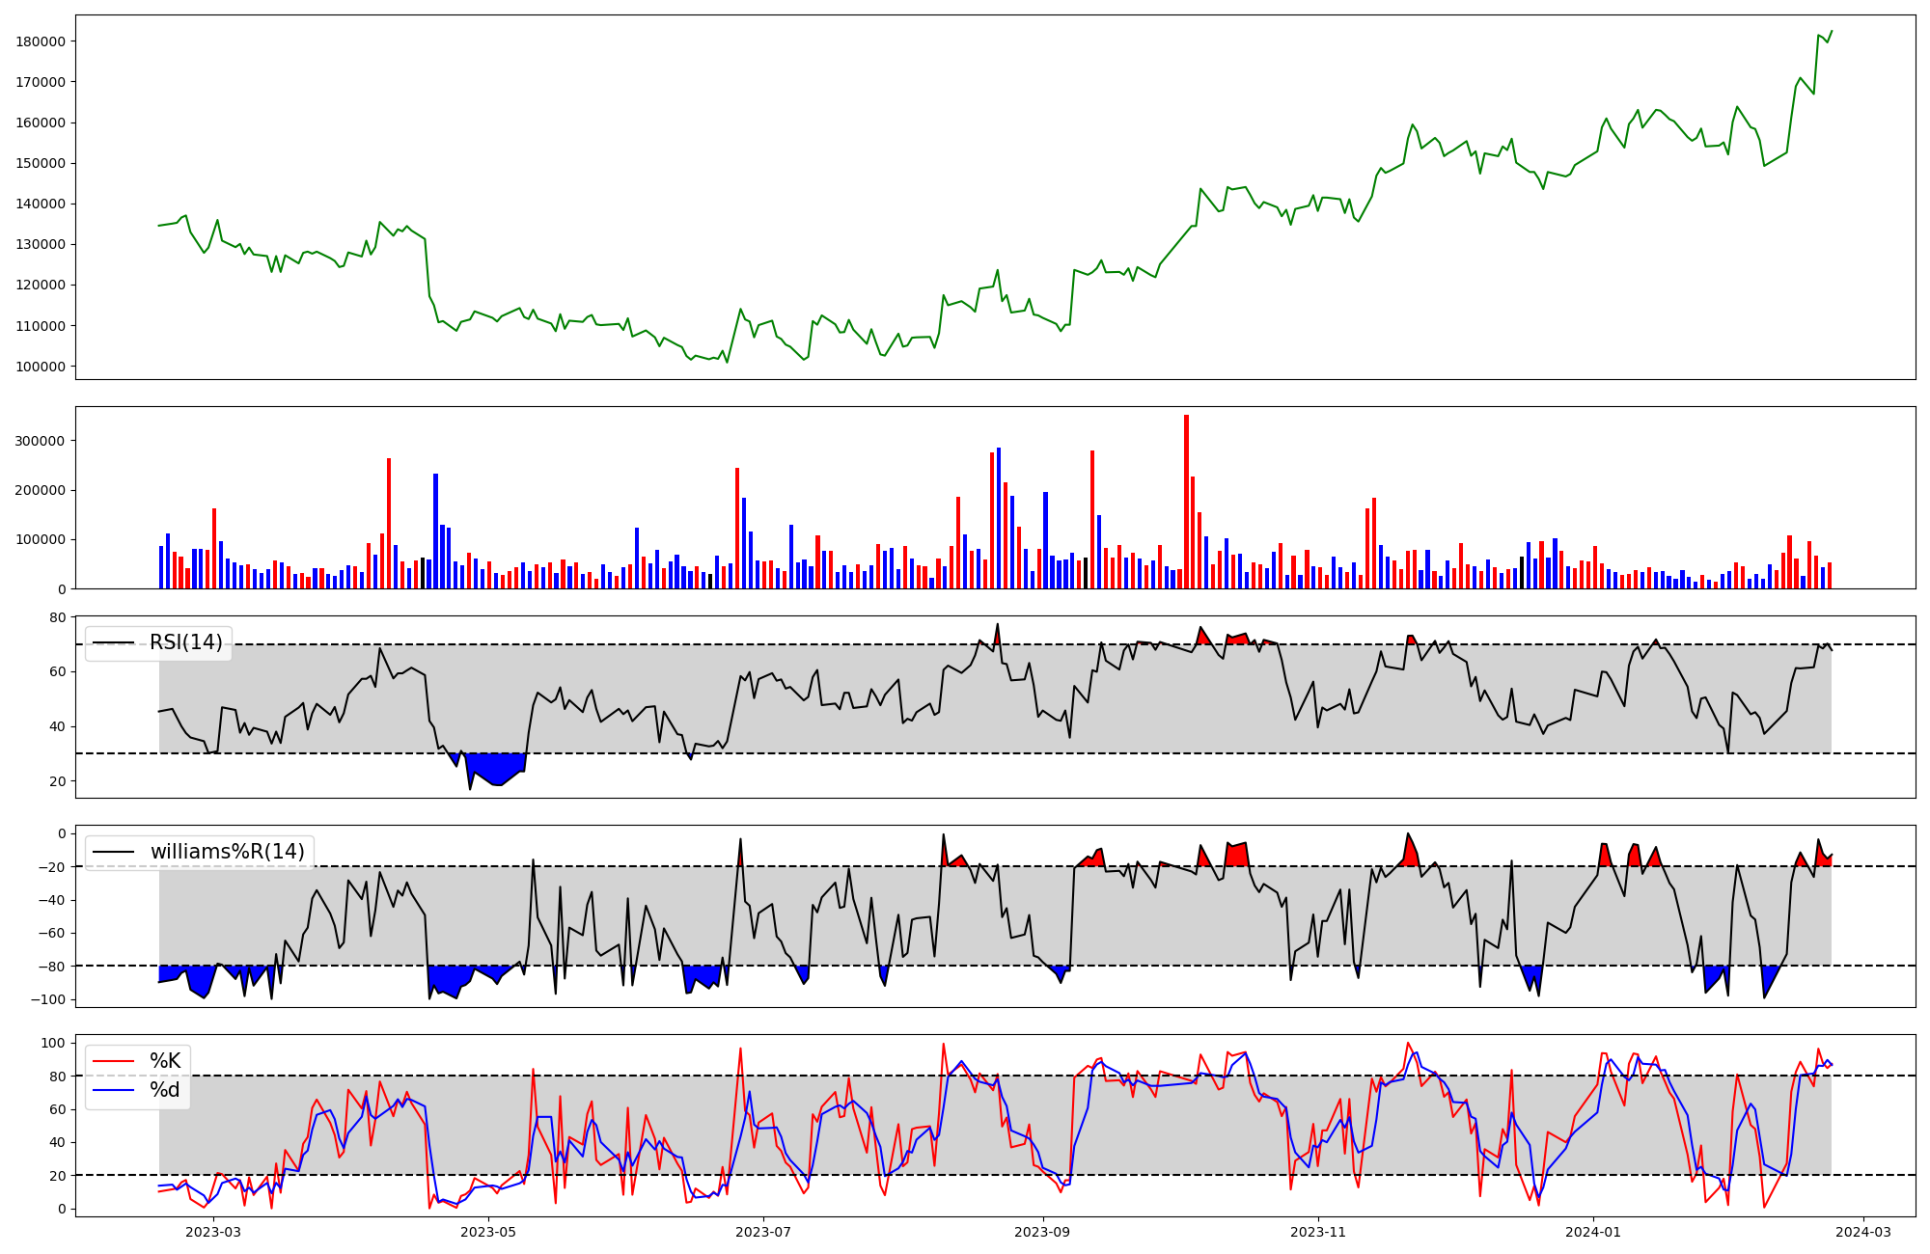Image resolution: width=1930 pixels, height=1254 pixels.
Task: Click the 2023-03 x-axis tick label
Action: coord(212,1232)
